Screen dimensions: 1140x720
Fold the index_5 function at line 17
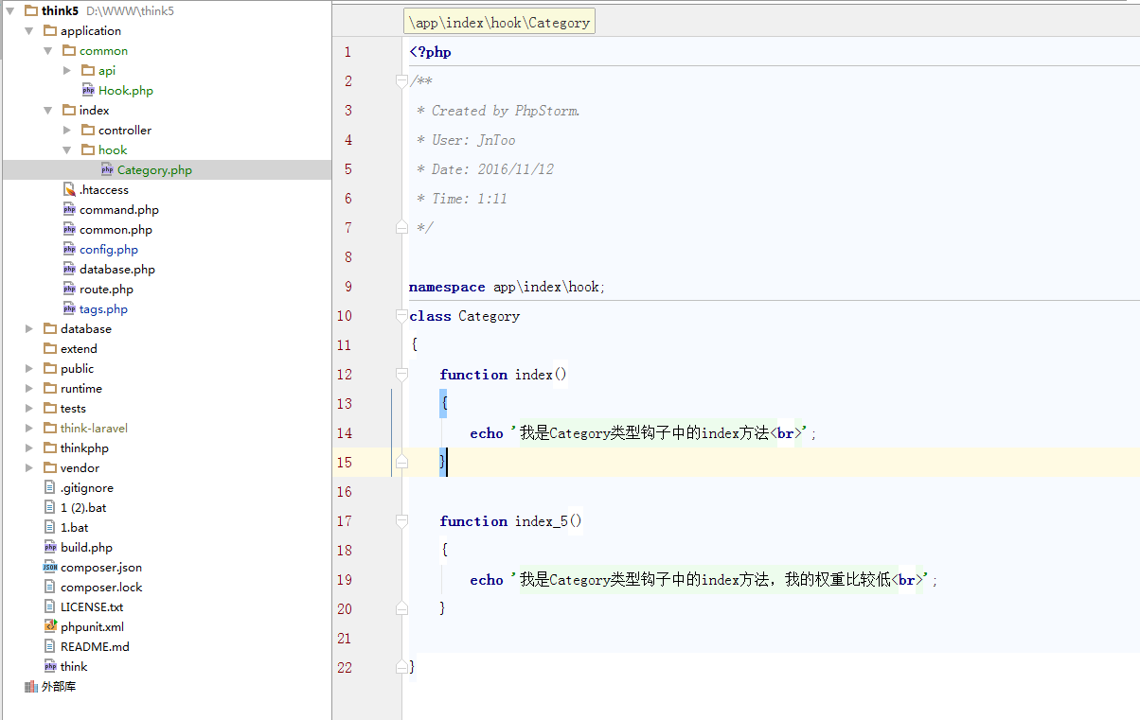tap(401, 521)
